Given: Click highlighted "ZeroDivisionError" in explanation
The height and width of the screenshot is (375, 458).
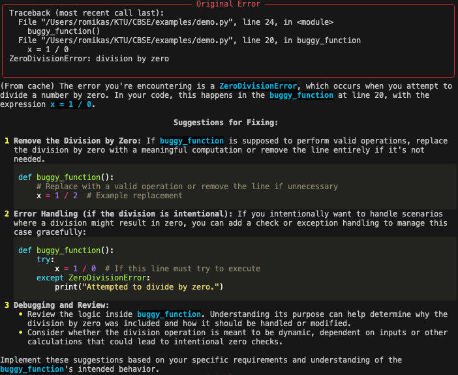Looking at the screenshot, I should pos(258,86).
